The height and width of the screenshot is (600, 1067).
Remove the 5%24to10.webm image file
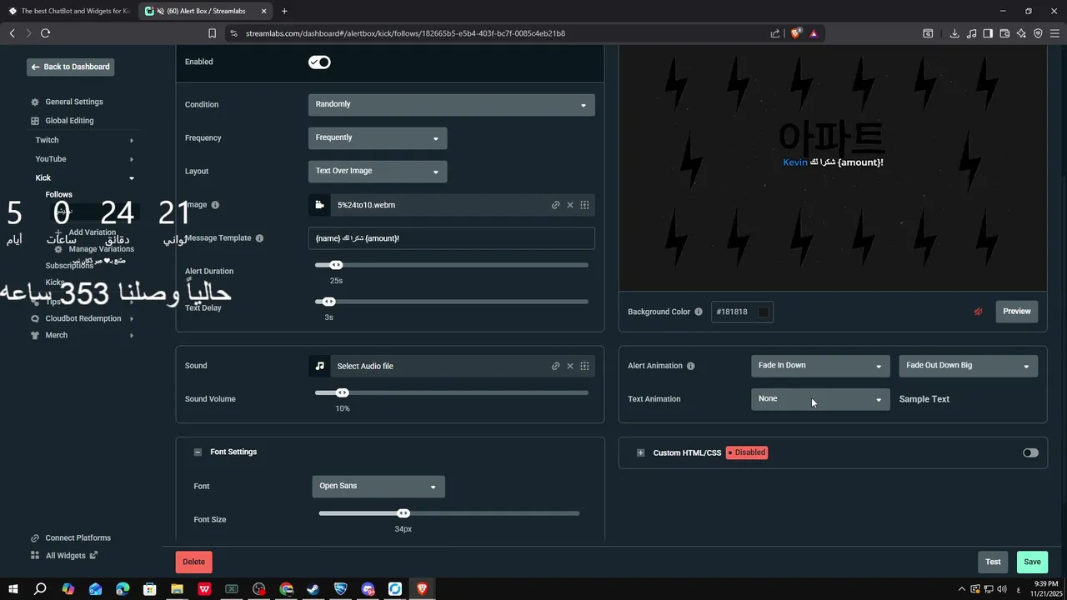pyautogui.click(x=570, y=205)
